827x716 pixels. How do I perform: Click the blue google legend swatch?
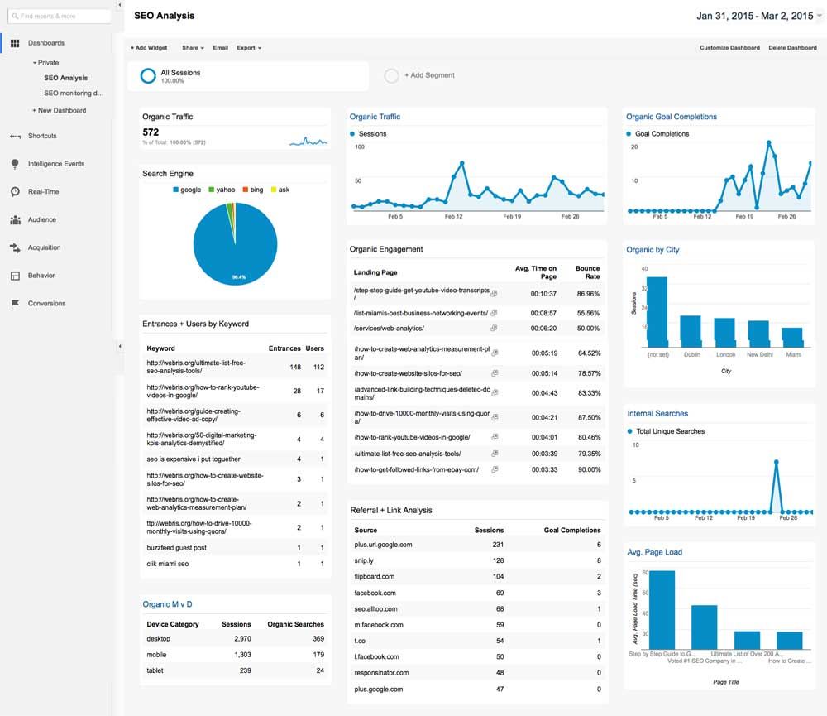point(175,190)
